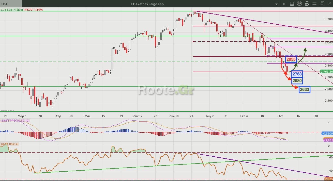Click the FTSE symbol input field

[x=11, y=4]
